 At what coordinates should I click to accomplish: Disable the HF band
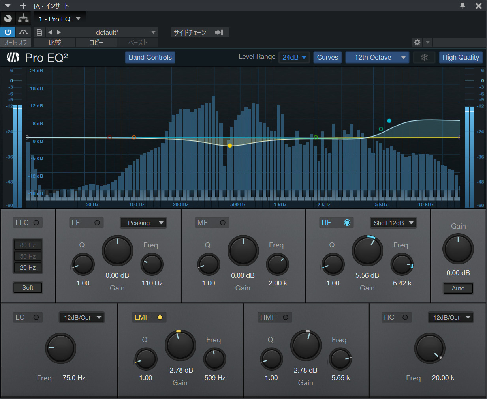[347, 223]
